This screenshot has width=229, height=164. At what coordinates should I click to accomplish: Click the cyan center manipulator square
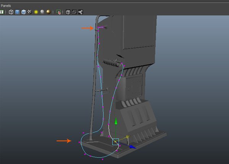116,142
